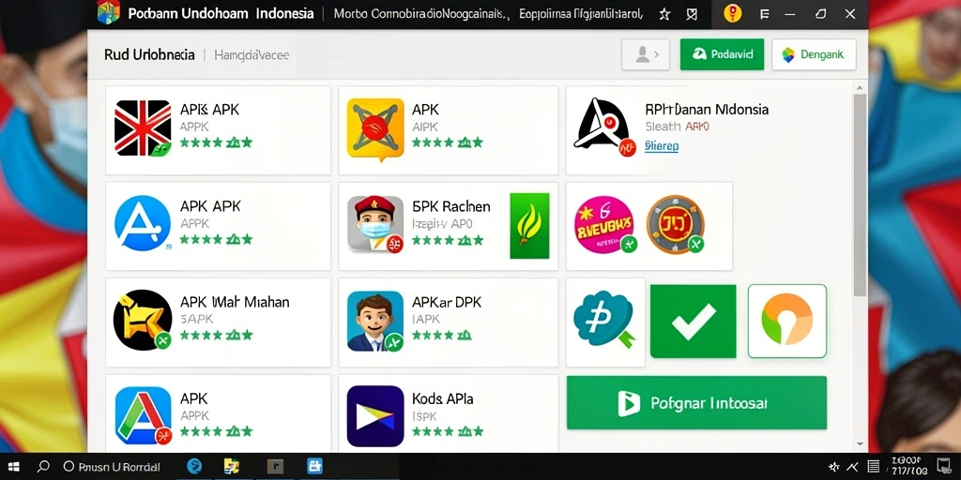Open the colorful triangle A app icon
Viewport: 961px width, 480px height.
[143, 415]
